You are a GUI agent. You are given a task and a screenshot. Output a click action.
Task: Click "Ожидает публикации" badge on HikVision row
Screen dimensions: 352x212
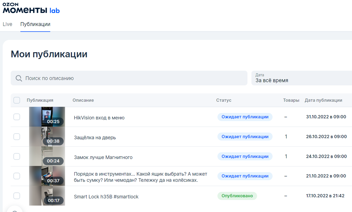click(x=245, y=117)
